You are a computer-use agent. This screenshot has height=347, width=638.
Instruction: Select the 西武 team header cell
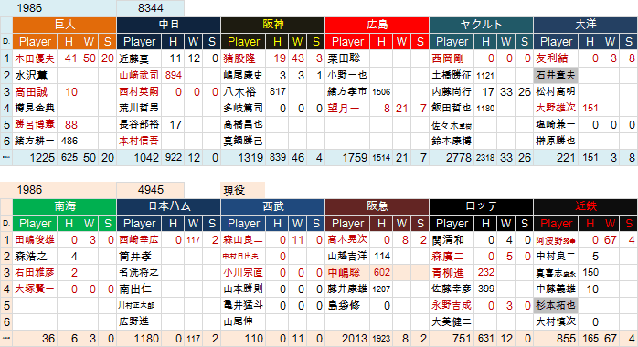(x=273, y=206)
